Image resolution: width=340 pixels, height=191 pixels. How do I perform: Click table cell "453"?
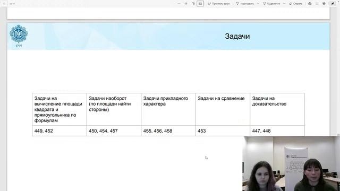pos(223,131)
